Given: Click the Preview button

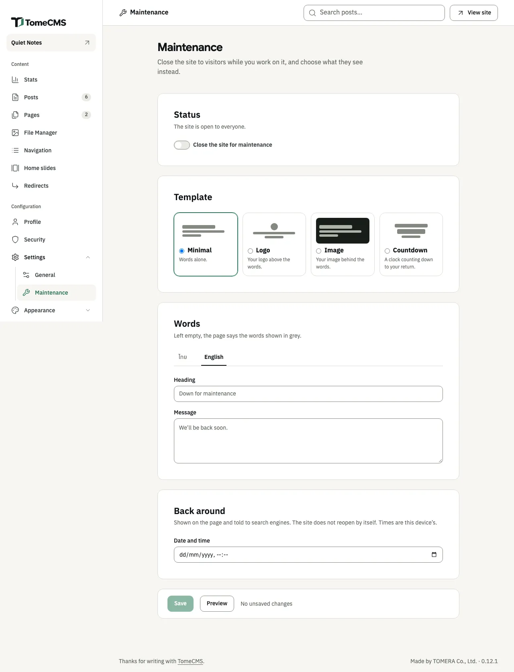Looking at the screenshot, I should [217, 604].
